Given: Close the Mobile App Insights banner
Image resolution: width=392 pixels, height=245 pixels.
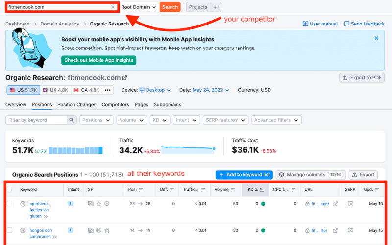Looking at the screenshot, I should 376,38.
